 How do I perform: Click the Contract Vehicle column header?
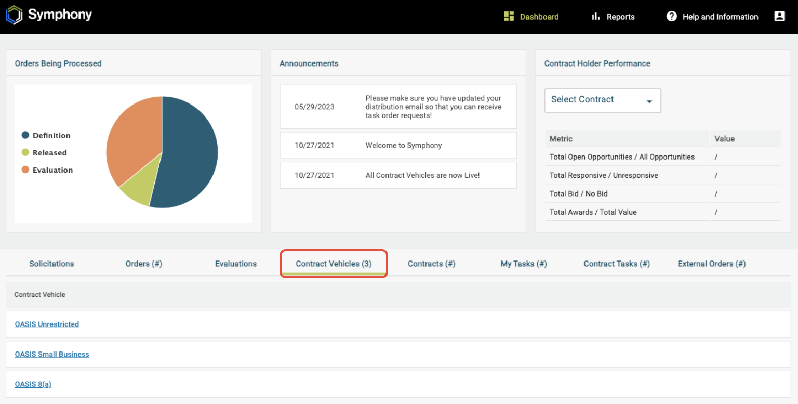click(x=40, y=294)
